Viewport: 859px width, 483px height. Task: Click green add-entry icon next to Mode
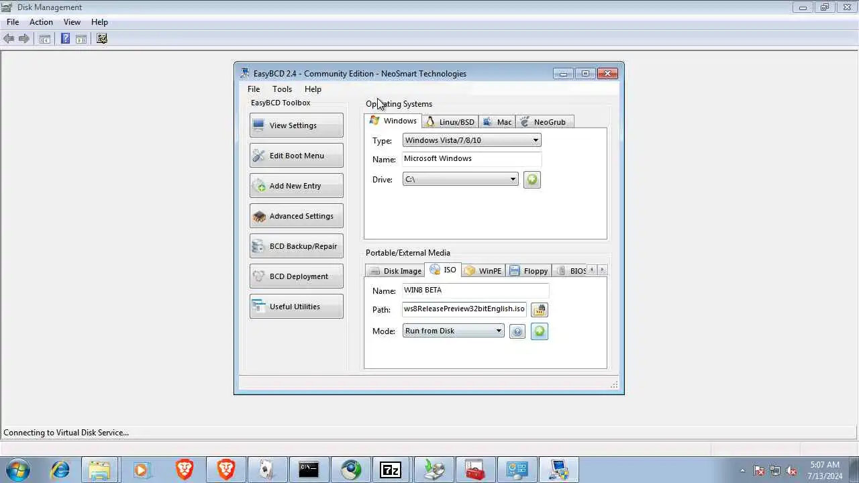(540, 331)
